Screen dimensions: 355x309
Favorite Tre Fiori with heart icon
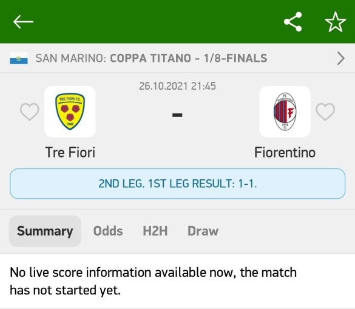pyautogui.click(x=30, y=111)
